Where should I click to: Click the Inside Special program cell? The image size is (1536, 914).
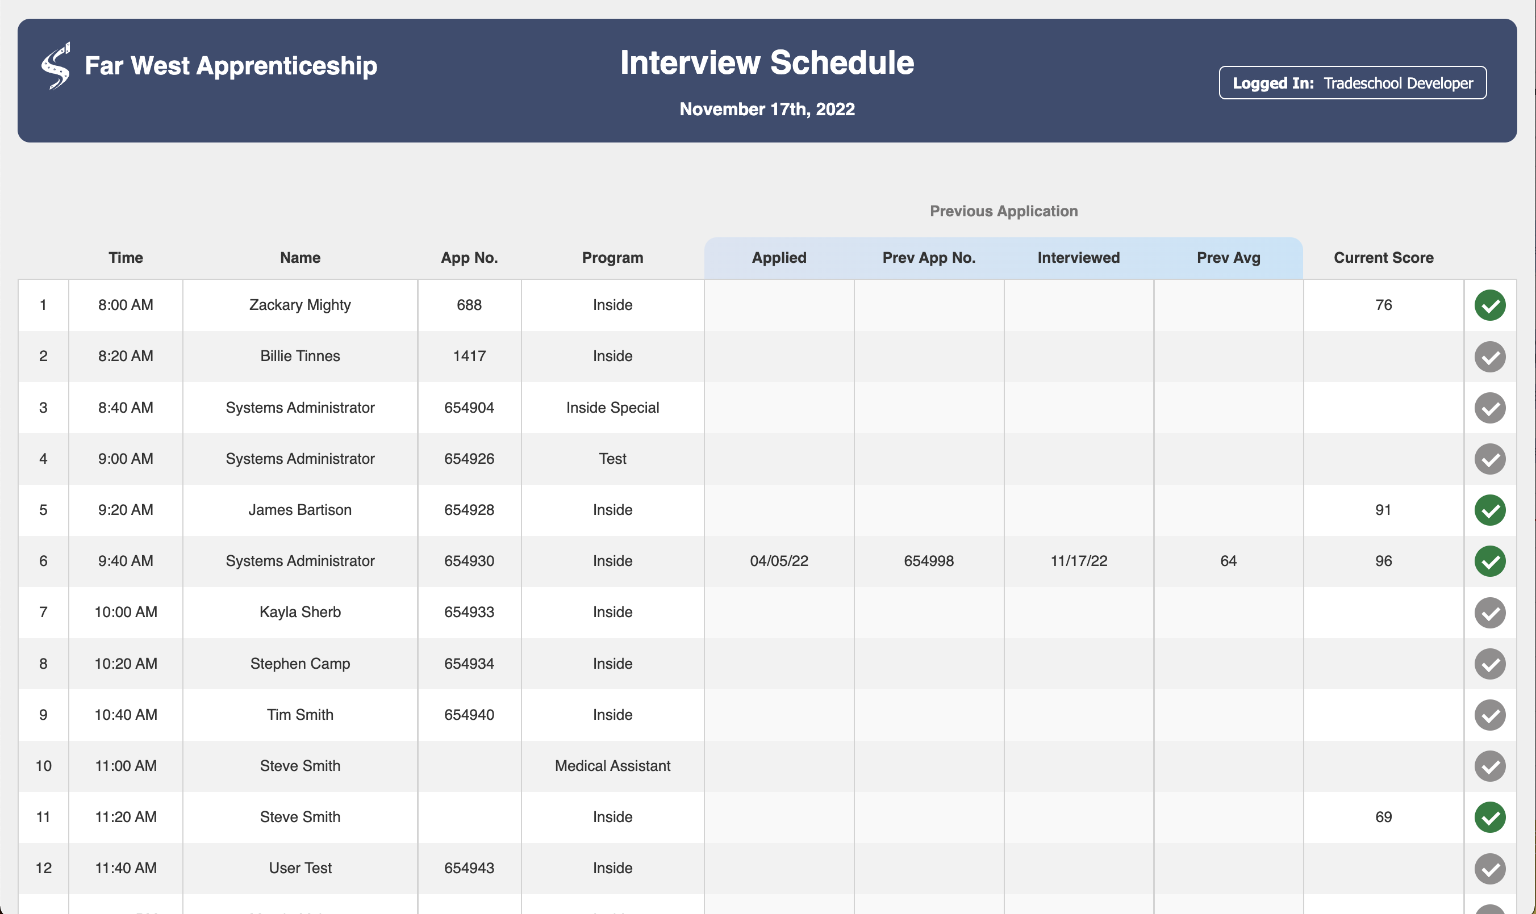click(x=612, y=407)
